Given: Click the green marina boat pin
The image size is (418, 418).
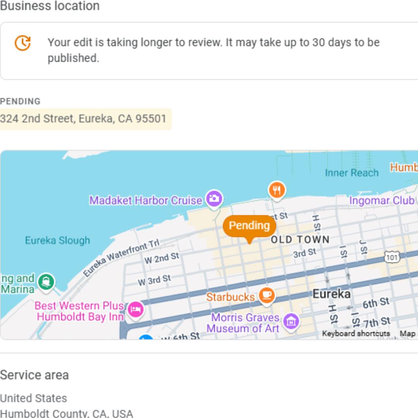Looking at the screenshot, I should point(46,281).
